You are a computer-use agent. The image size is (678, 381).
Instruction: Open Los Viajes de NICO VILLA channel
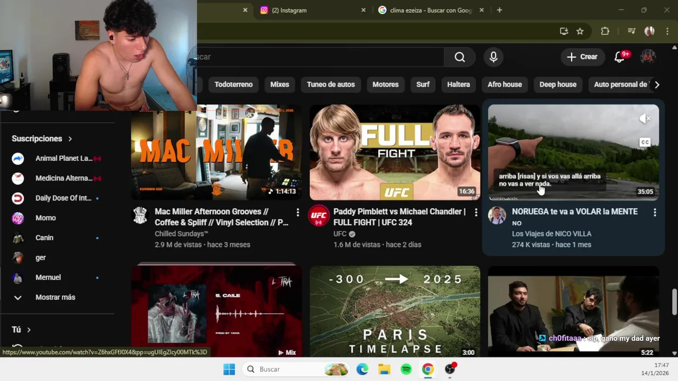pos(551,234)
